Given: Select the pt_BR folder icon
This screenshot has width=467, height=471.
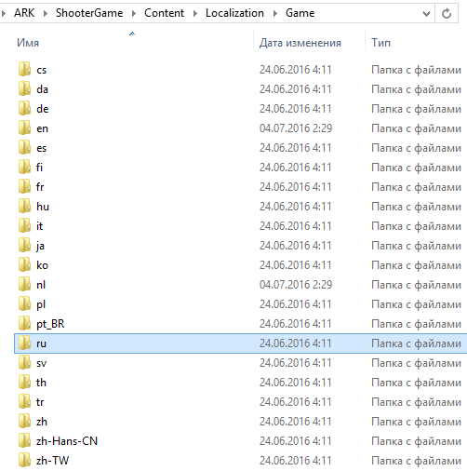Looking at the screenshot, I should [x=24, y=323].
